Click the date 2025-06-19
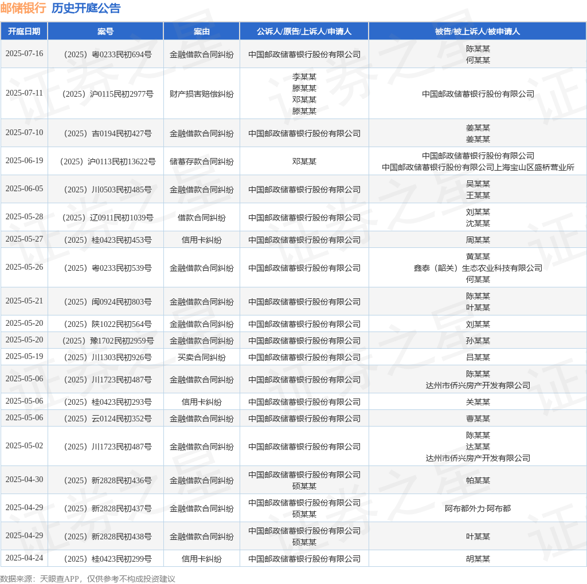 24,160
